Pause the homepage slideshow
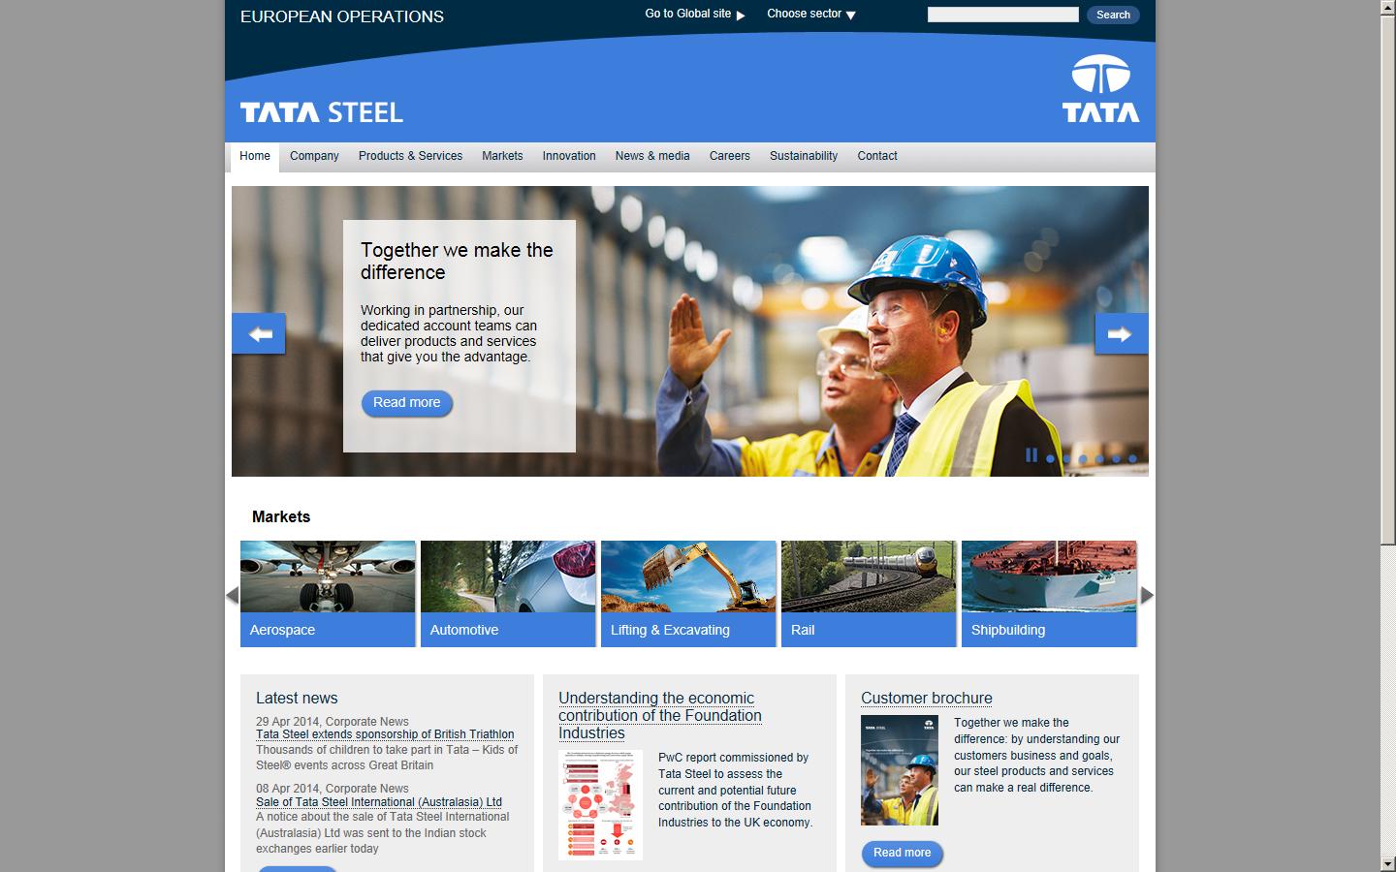Viewport: 1396px width, 872px height. (1031, 455)
